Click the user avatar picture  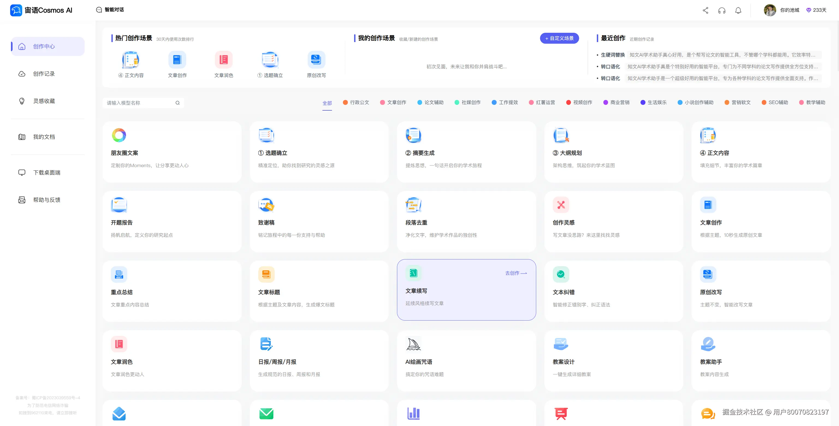770,10
